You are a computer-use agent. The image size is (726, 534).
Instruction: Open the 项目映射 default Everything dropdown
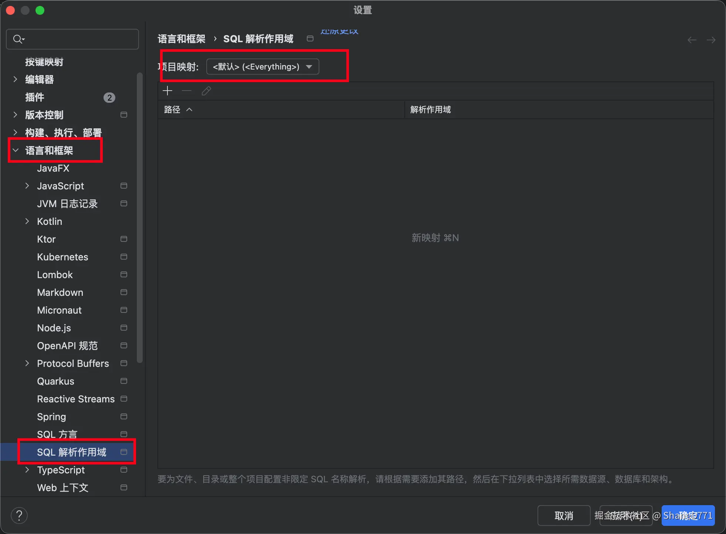click(x=262, y=67)
